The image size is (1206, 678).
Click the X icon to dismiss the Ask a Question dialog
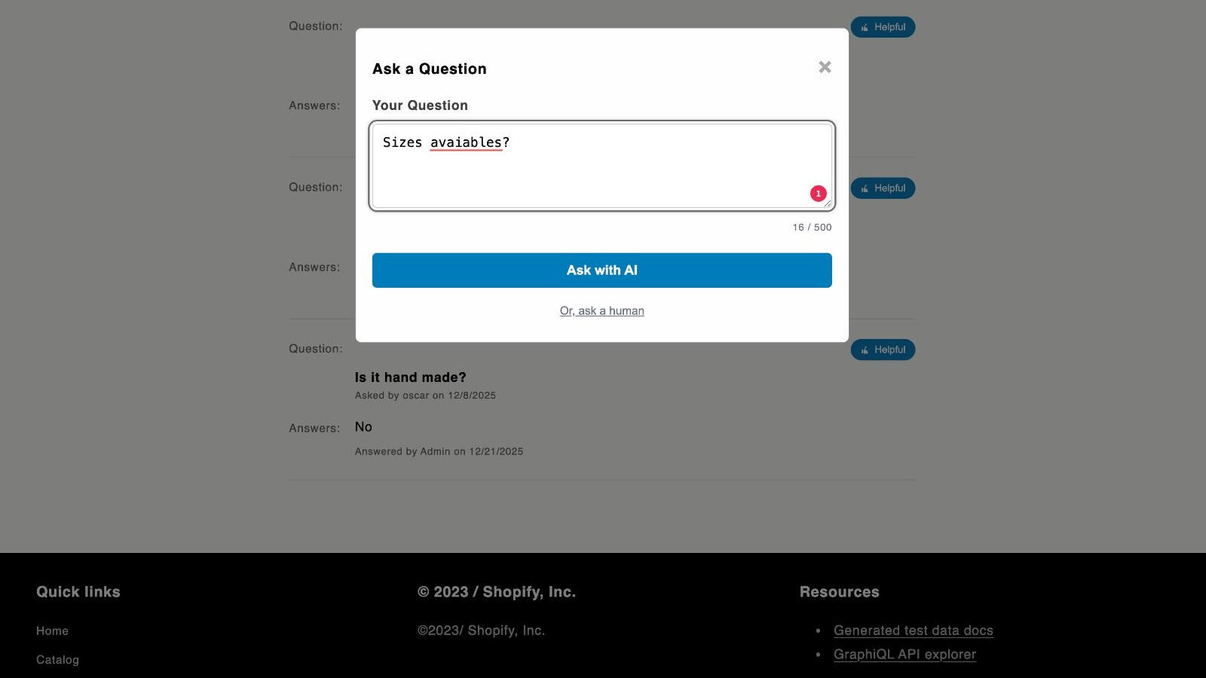824,67
